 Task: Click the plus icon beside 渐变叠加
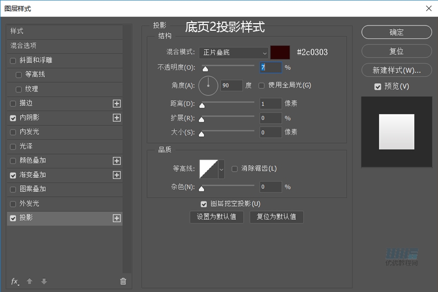(x=116, y=175)
